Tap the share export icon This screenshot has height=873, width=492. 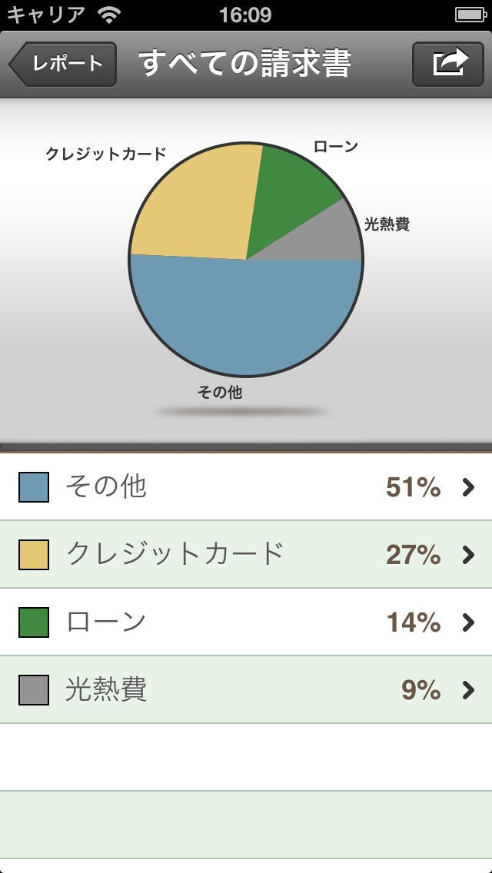point(450,63)
